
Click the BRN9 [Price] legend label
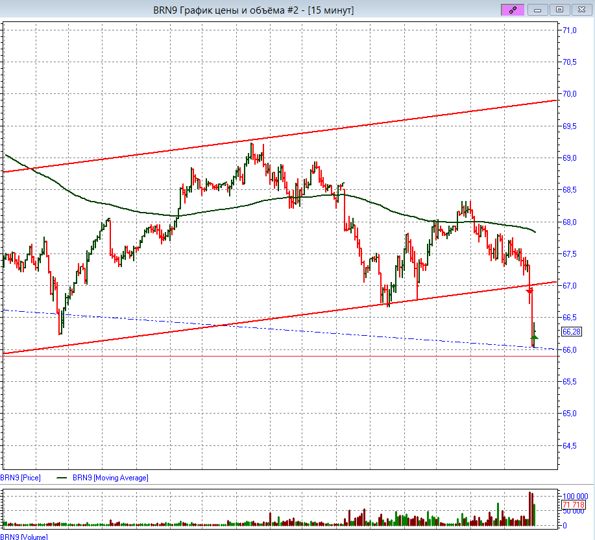[21, 478]
